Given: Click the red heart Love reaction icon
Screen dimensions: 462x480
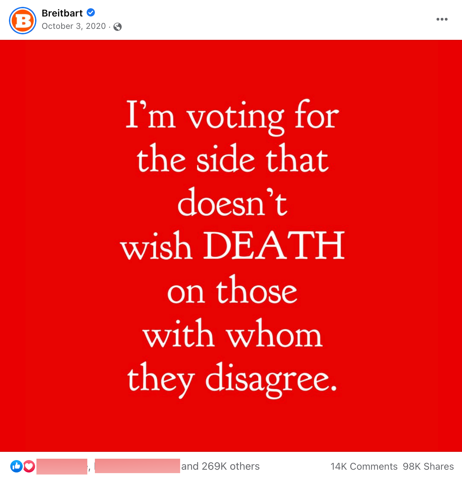Looking at the screenshot, I should click(29, 466).
